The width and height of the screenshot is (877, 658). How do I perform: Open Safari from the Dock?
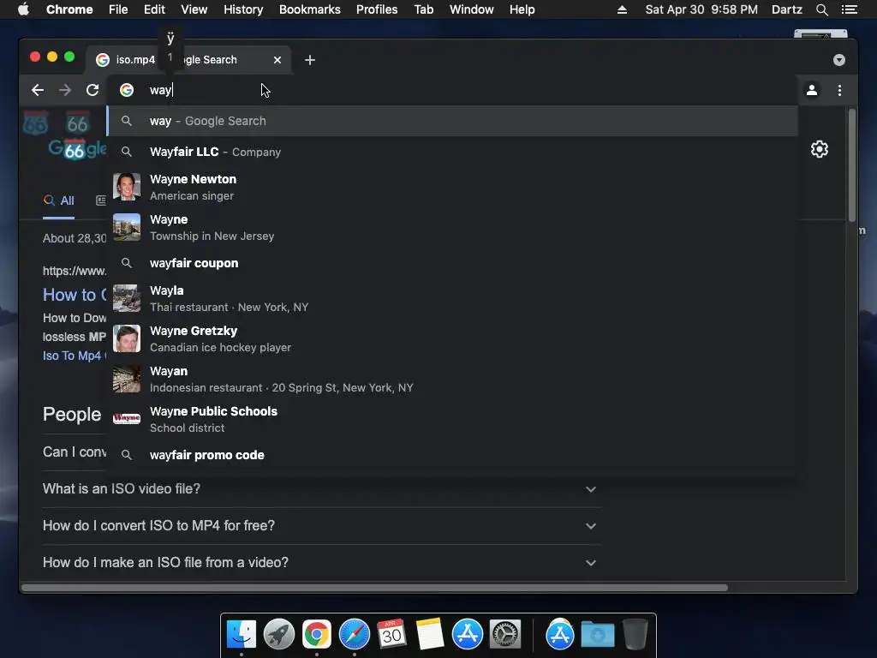354,635
